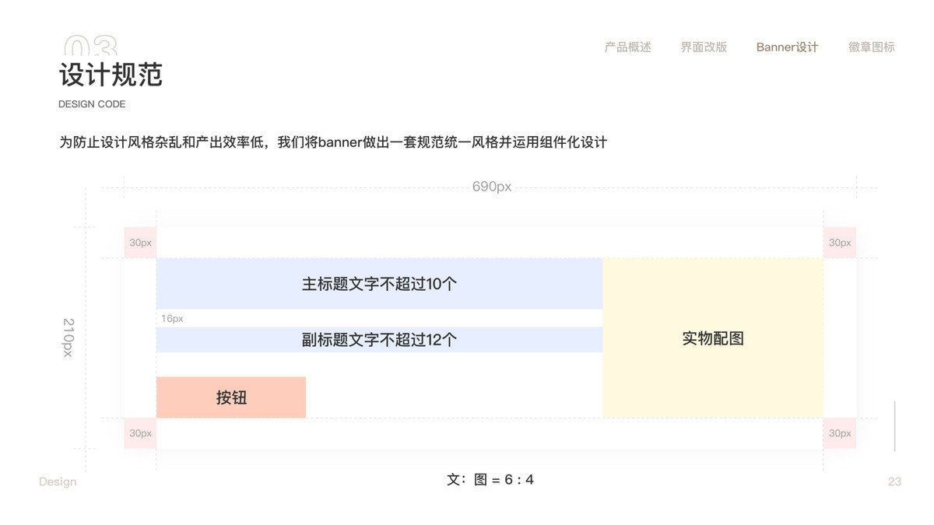Switch to the 界面改版 tab

(x=704, y=47)
